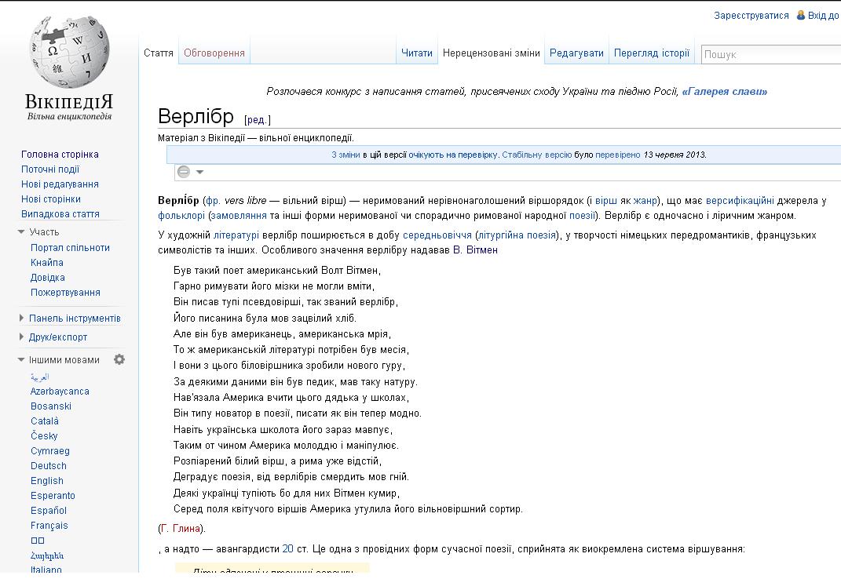Switch to Bosanski version
The width and height of the screenshot is (841, 579).
click(51, 406)
